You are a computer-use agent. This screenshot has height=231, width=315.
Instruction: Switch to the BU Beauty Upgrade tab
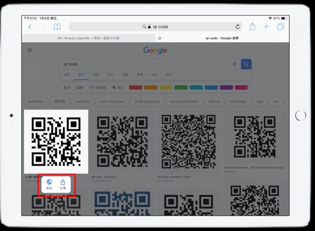click(x=89, y=38)
